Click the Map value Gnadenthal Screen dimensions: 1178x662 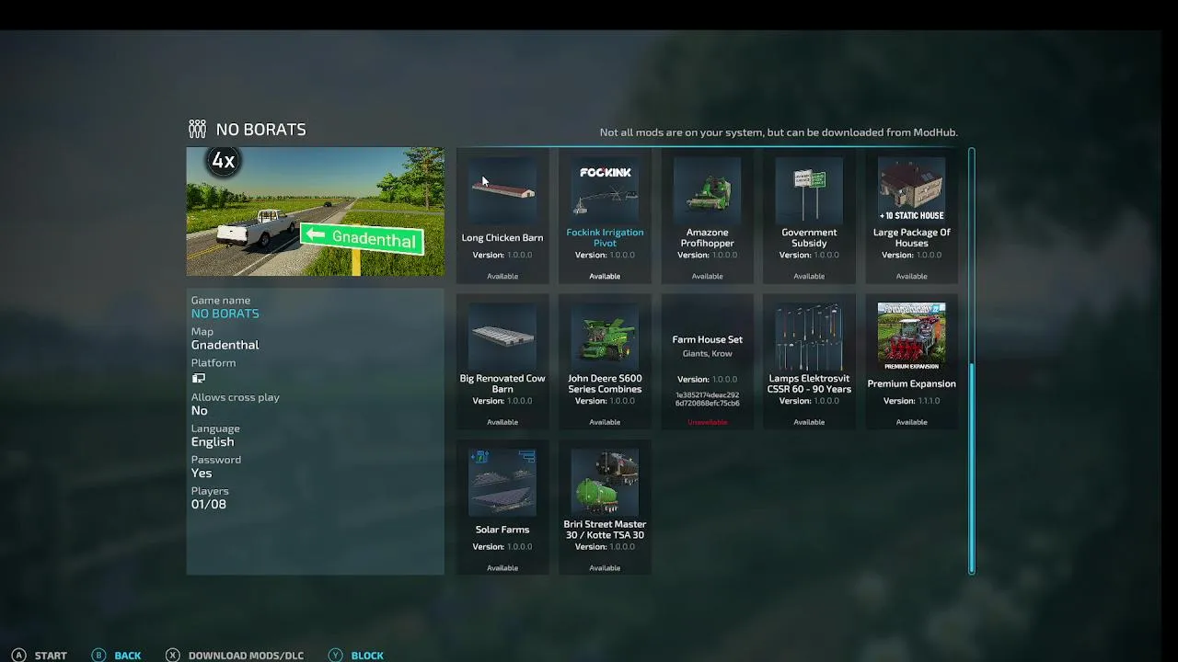[225, 345]
